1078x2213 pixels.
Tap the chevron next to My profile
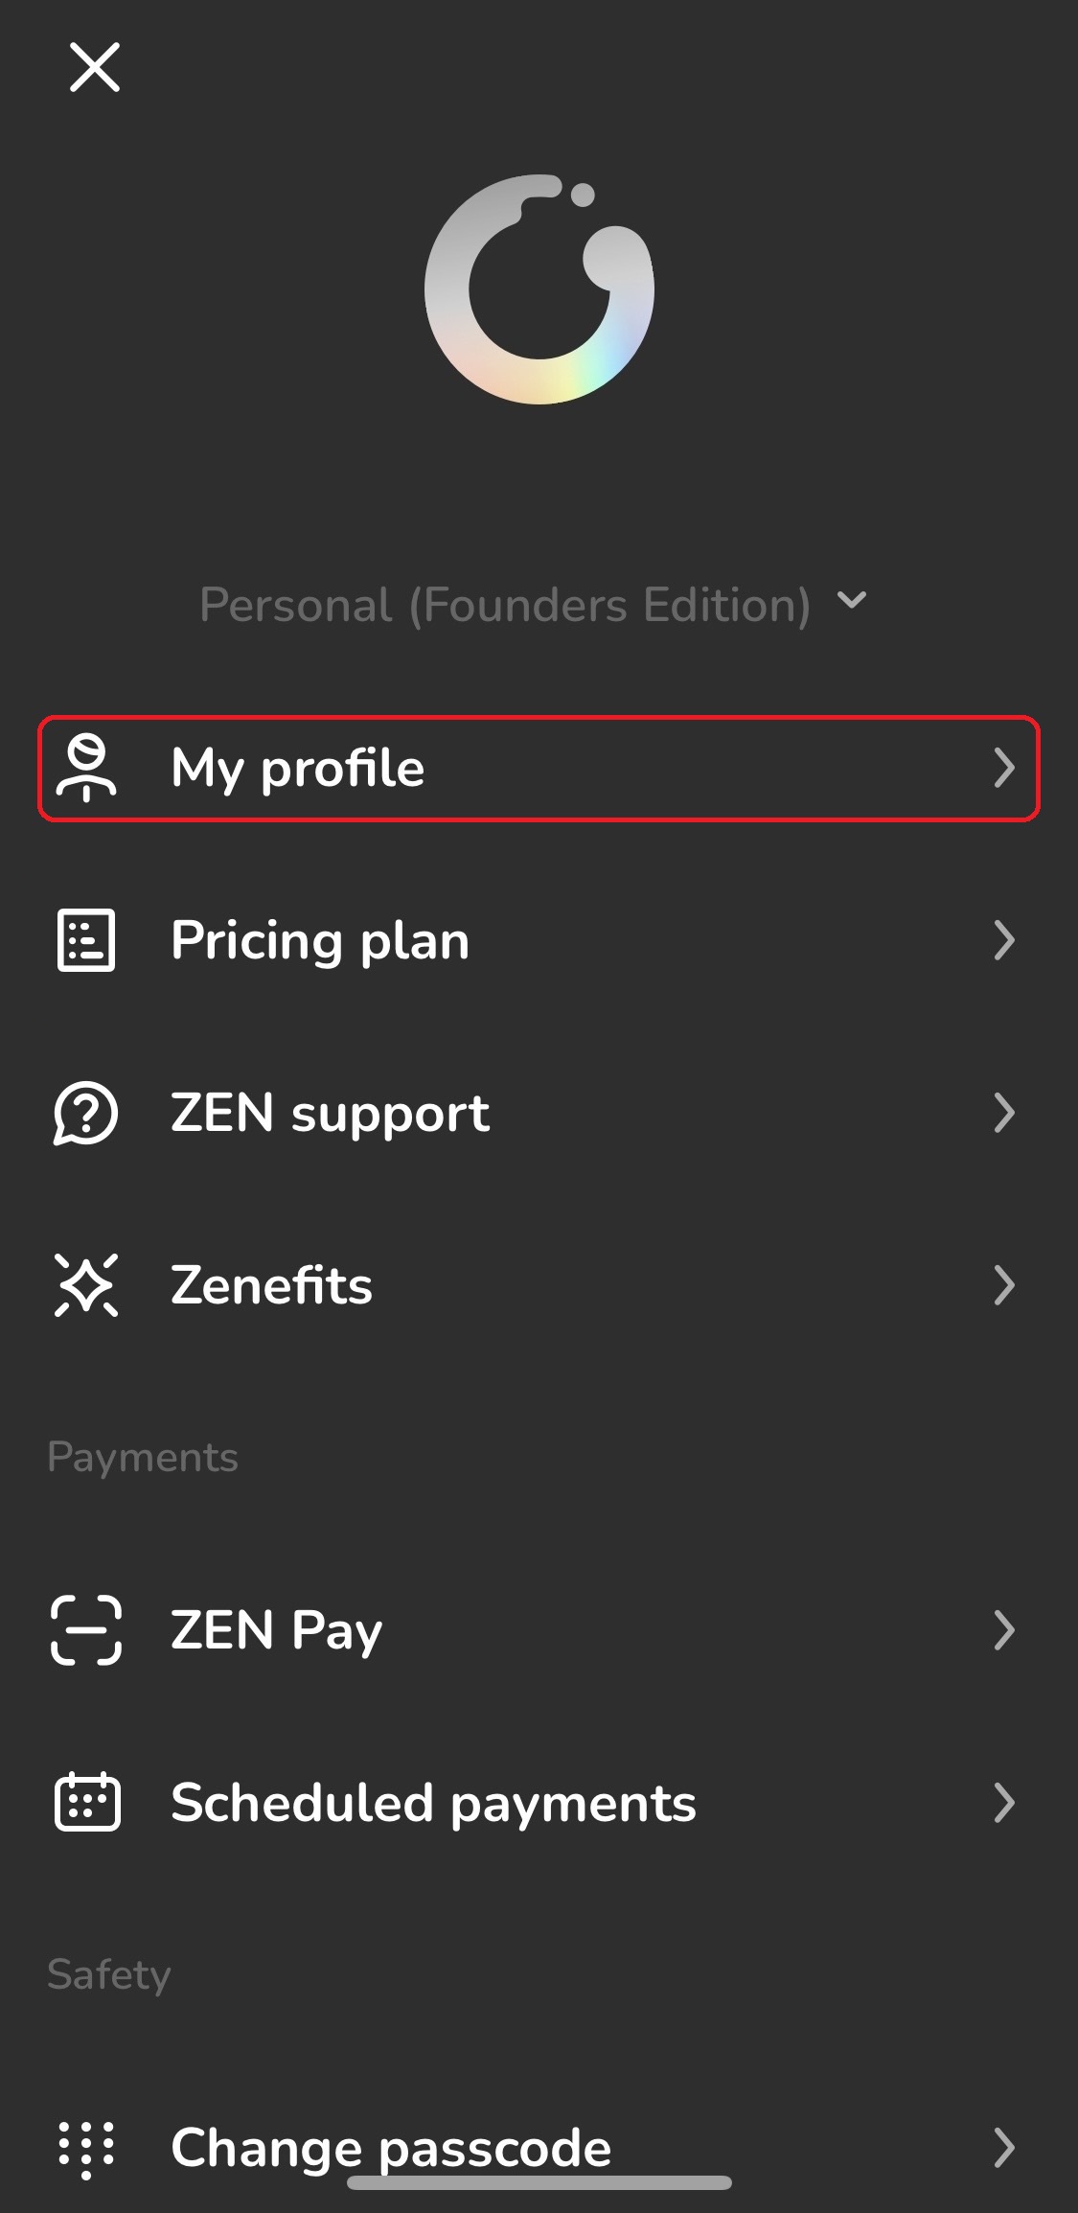tap(1003, 768)
